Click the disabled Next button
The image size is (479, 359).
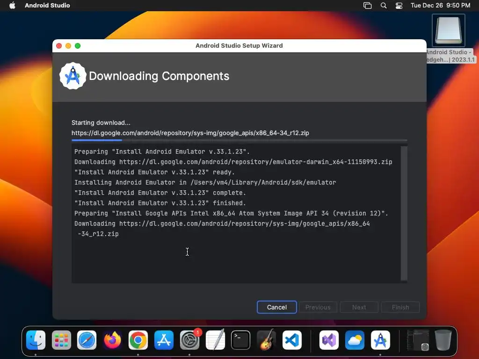(359, 307)
